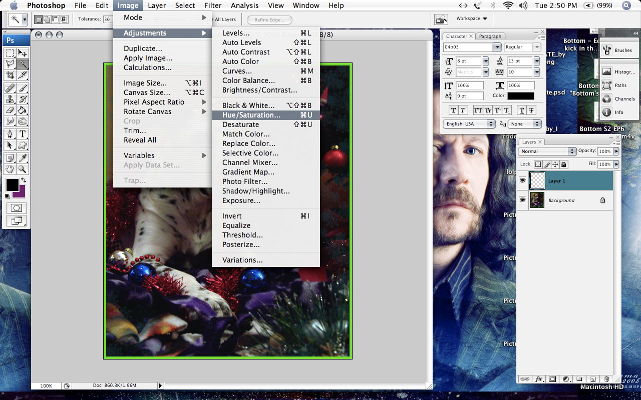Click the delete layer trash button
The image size is (641, 400).
[606, 379]
